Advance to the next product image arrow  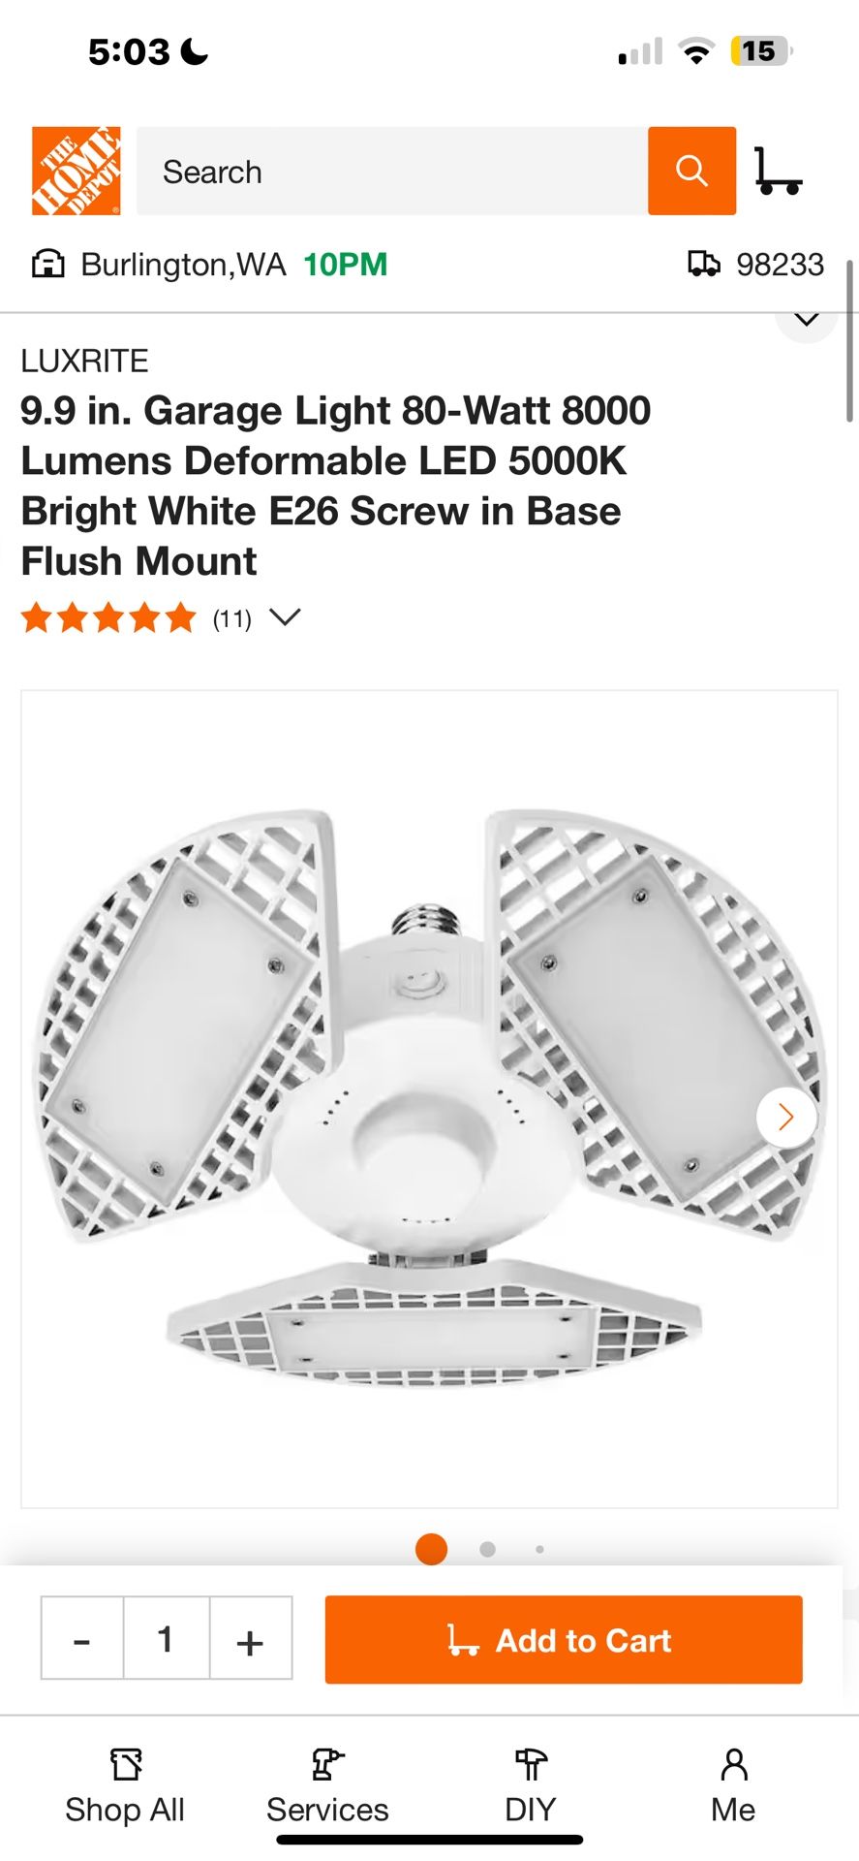[x=786, y=1118]
